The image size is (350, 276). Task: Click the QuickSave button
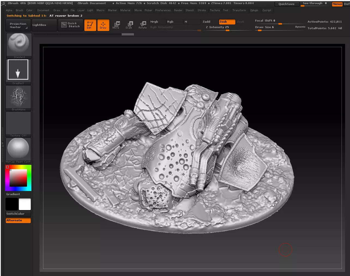[287, 4]
